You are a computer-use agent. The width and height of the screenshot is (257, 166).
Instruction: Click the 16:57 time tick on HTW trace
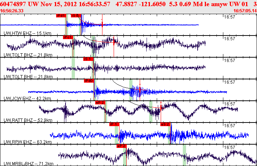click(230, 17)
